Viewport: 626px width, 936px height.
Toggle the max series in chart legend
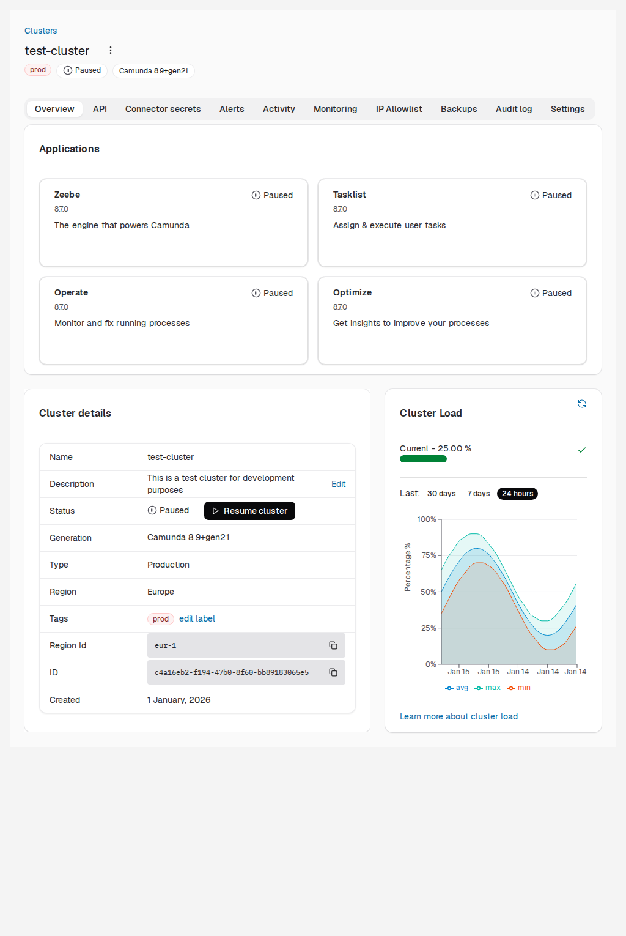tap(488, 688)
